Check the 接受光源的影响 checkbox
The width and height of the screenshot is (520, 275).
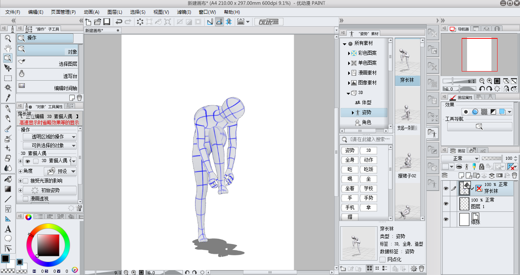[x=26, y=181]
